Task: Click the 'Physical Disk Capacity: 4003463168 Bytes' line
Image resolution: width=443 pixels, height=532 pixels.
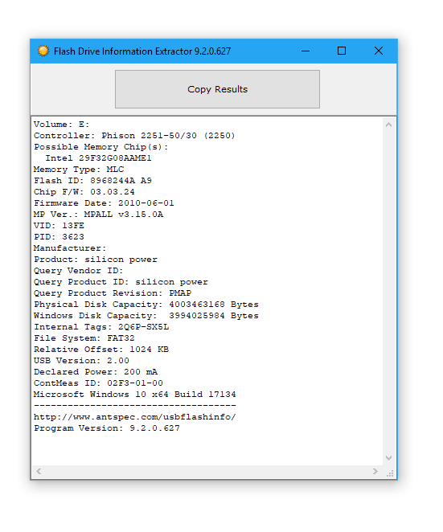Action: pyautogui.click(x=146, y=305)
